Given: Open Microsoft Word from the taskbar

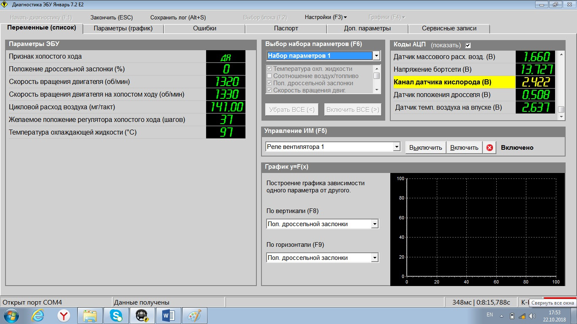Looking at the screenshot, I should click(x=168, y=316).
